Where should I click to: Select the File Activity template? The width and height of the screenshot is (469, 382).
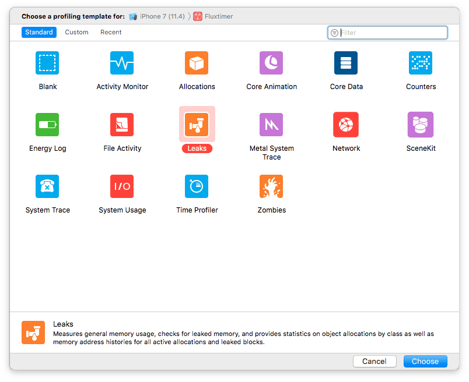(122, 124)
